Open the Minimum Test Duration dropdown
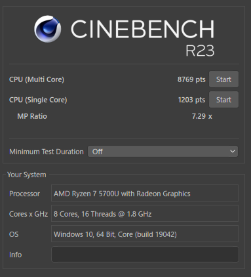This screenshot has width=251, height=277. 163,152
